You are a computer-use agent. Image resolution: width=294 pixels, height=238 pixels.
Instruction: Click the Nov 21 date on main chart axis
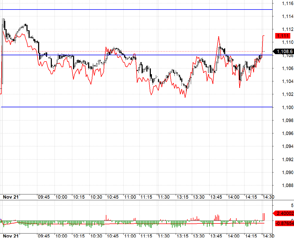(11, 197)
